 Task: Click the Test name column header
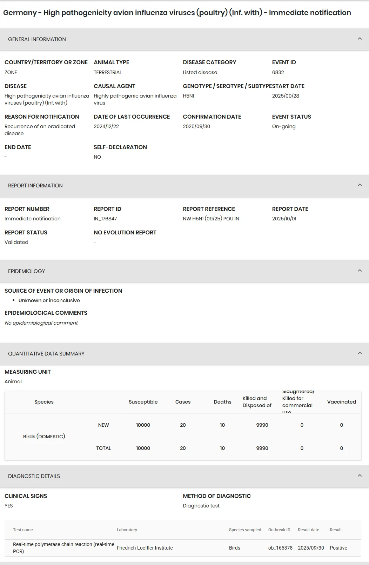[x=23, y=530]
